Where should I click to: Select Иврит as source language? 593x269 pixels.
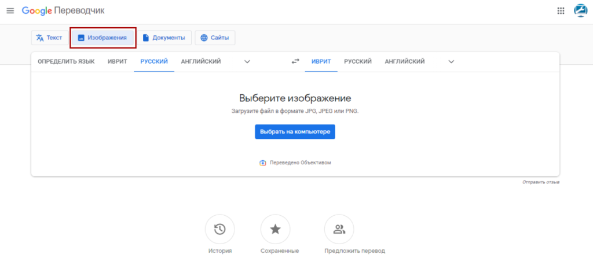[118, 61]
